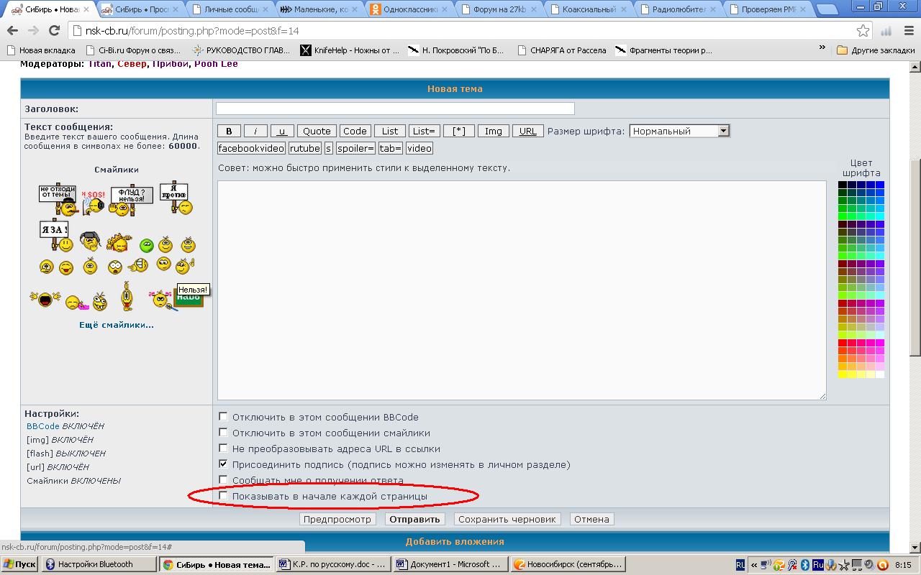Pick the white swatch in font color palette

pyautogui.click(x=880, y=374)
